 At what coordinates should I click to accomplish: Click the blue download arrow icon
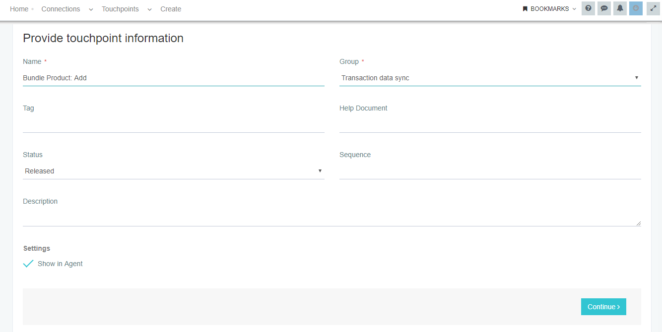636,8
